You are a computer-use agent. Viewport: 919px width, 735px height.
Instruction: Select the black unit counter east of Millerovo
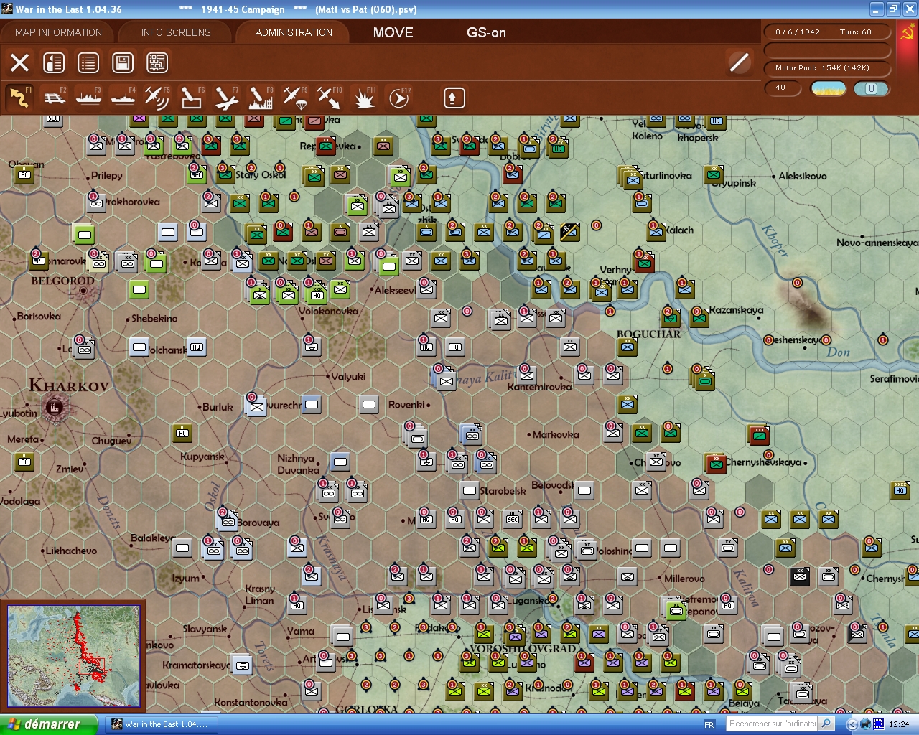800,576
